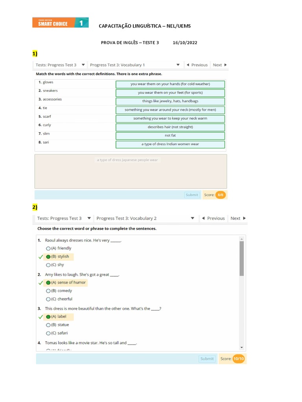Click 'you wear them on your hands' definition

(170, 84)
